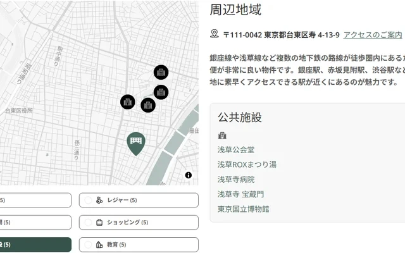Open the map info attribution icon

[189, 175]
